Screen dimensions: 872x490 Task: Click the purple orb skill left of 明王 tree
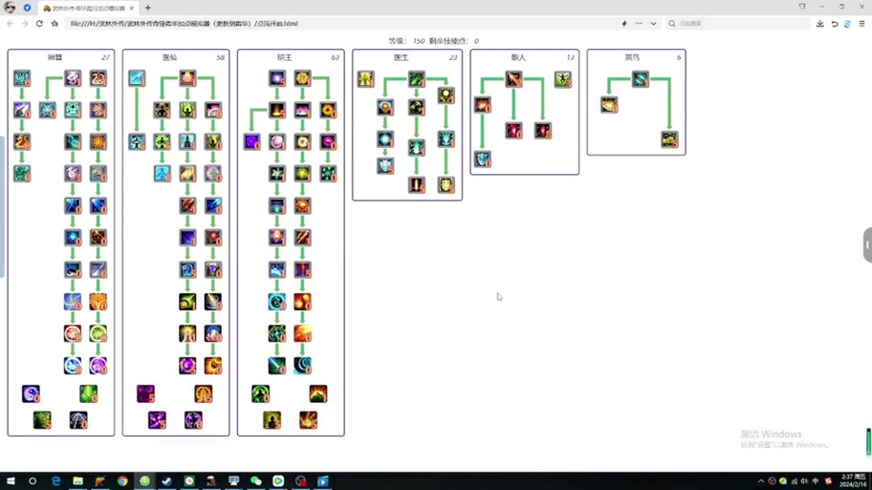[251, 141]
